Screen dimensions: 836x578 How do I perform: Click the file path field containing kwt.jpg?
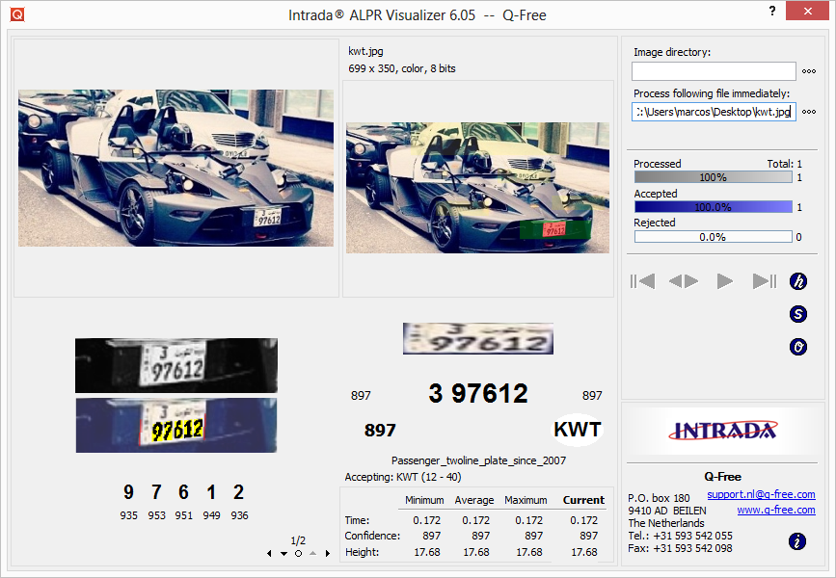coord(714,112)
